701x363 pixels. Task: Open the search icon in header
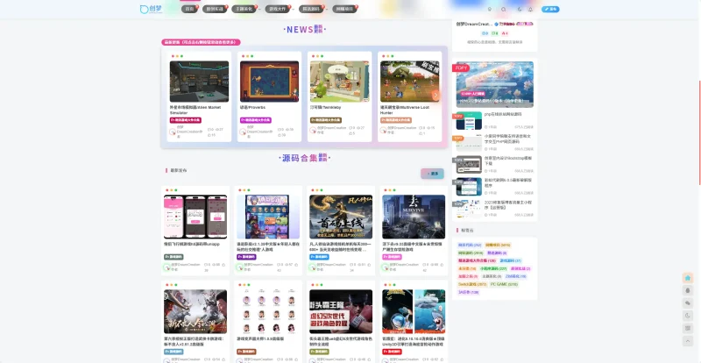(x=504, y=10)
